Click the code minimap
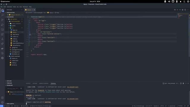190x107 pixels. 183,16
